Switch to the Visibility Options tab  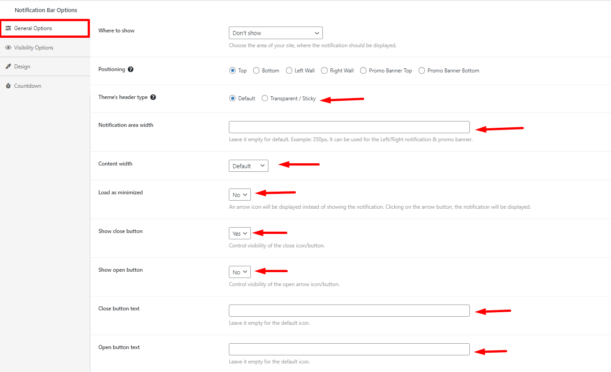(34, 48)
